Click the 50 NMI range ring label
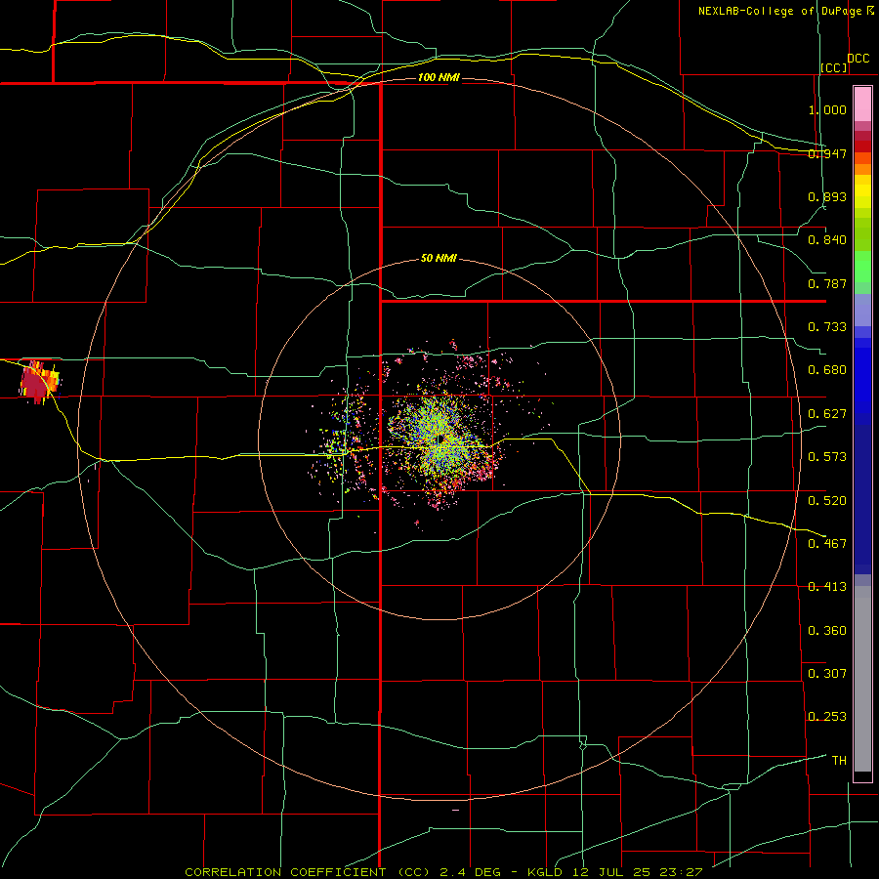 439,258
